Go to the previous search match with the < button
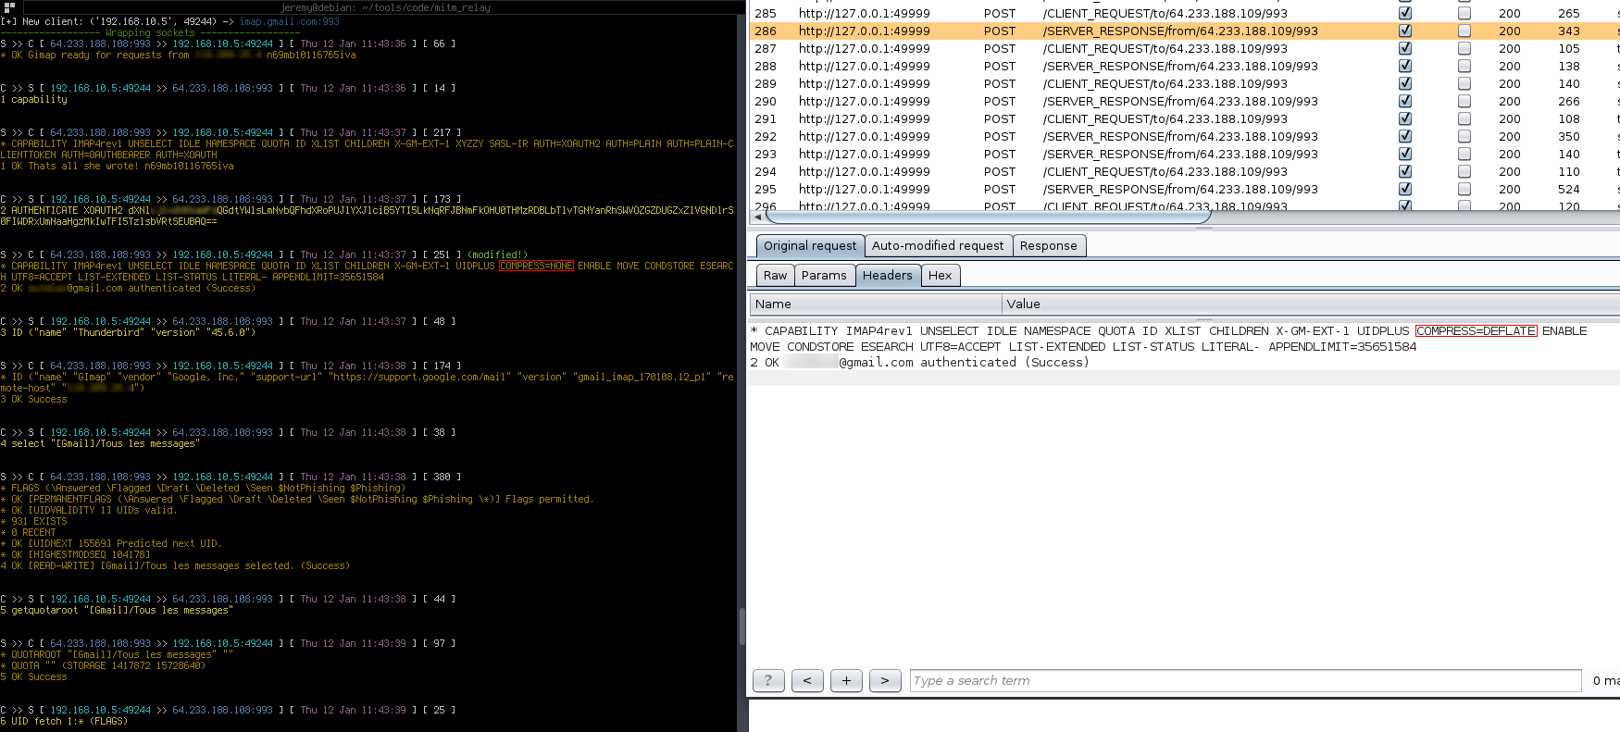This screenshot has height=732, width=1620. point(807,680)
